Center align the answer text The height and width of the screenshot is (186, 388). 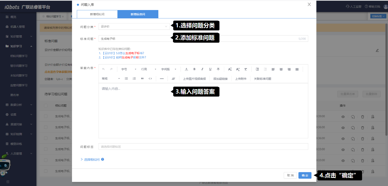pyautogui.click(x=281, y=69)
